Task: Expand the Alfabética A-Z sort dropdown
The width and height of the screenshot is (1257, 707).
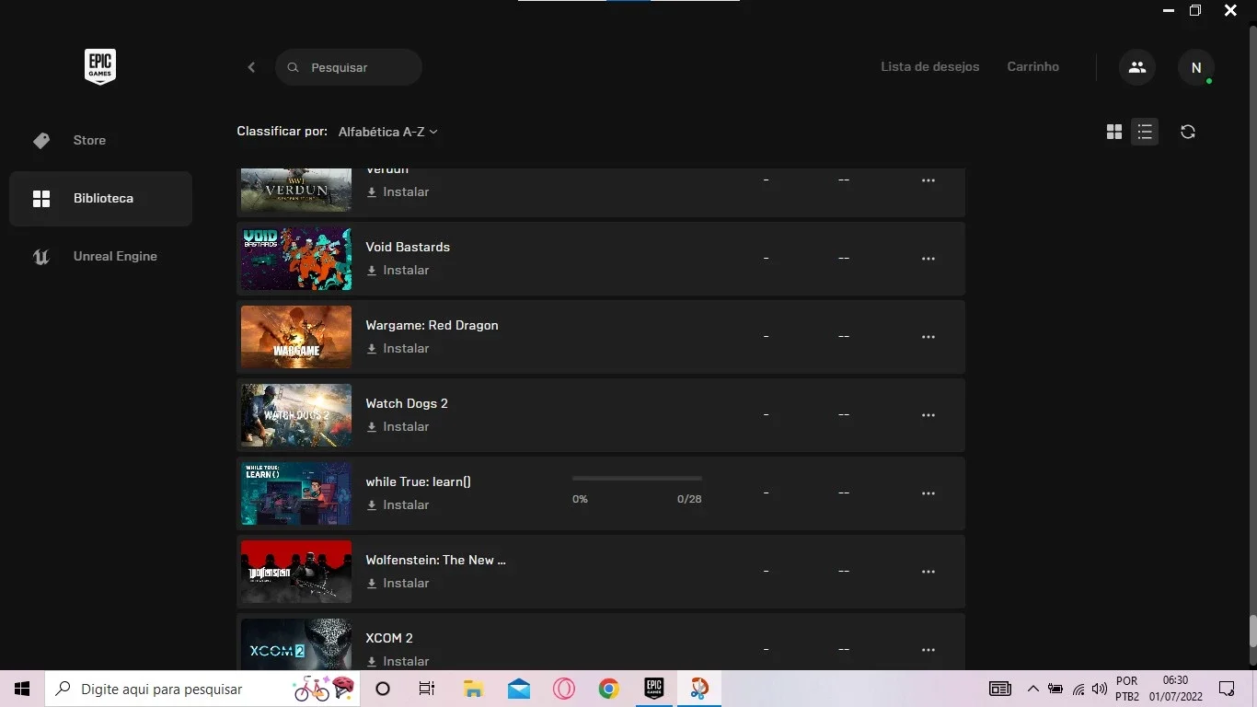Action: [387, 132]
